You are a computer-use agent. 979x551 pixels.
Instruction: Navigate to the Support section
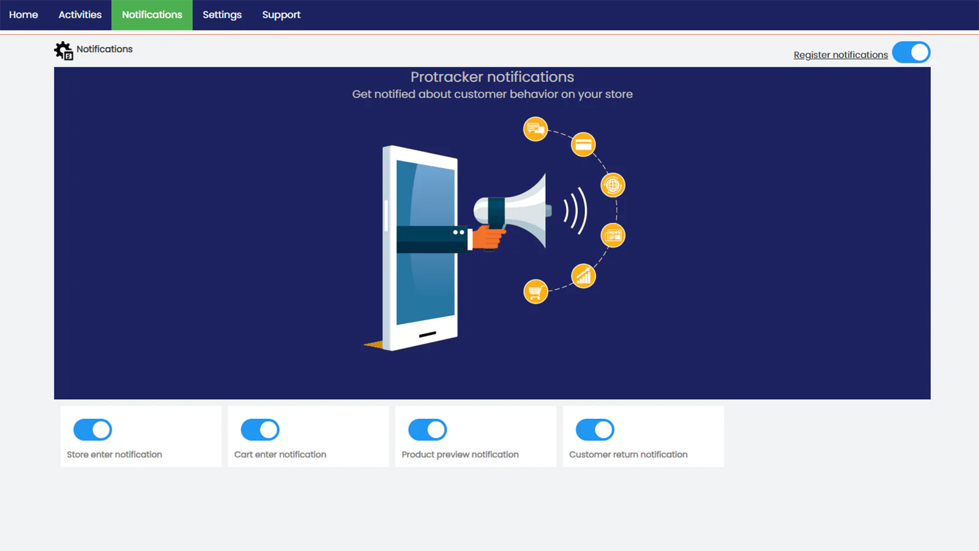pos(281,15)
